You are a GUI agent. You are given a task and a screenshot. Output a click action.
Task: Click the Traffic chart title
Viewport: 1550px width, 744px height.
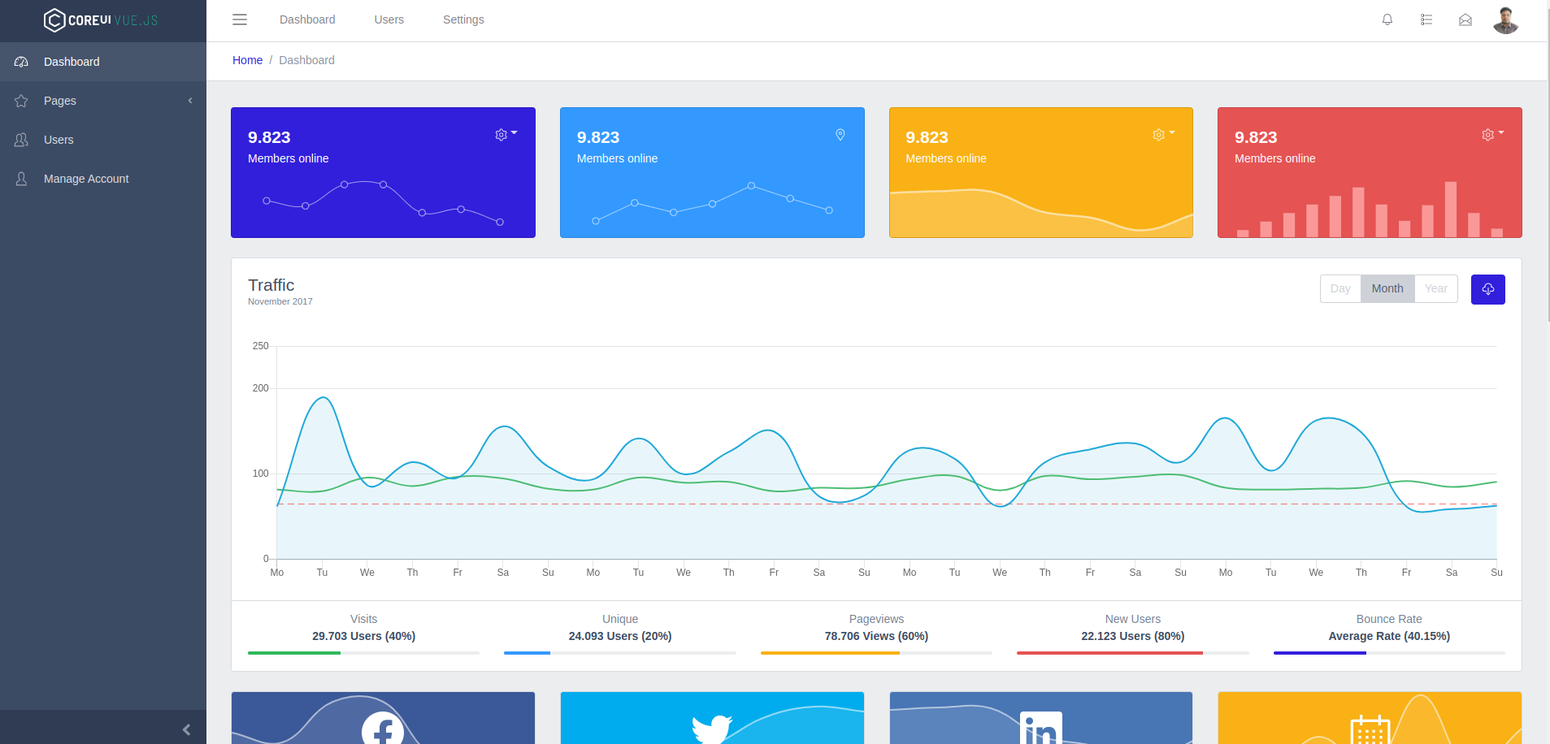[271, 285]
